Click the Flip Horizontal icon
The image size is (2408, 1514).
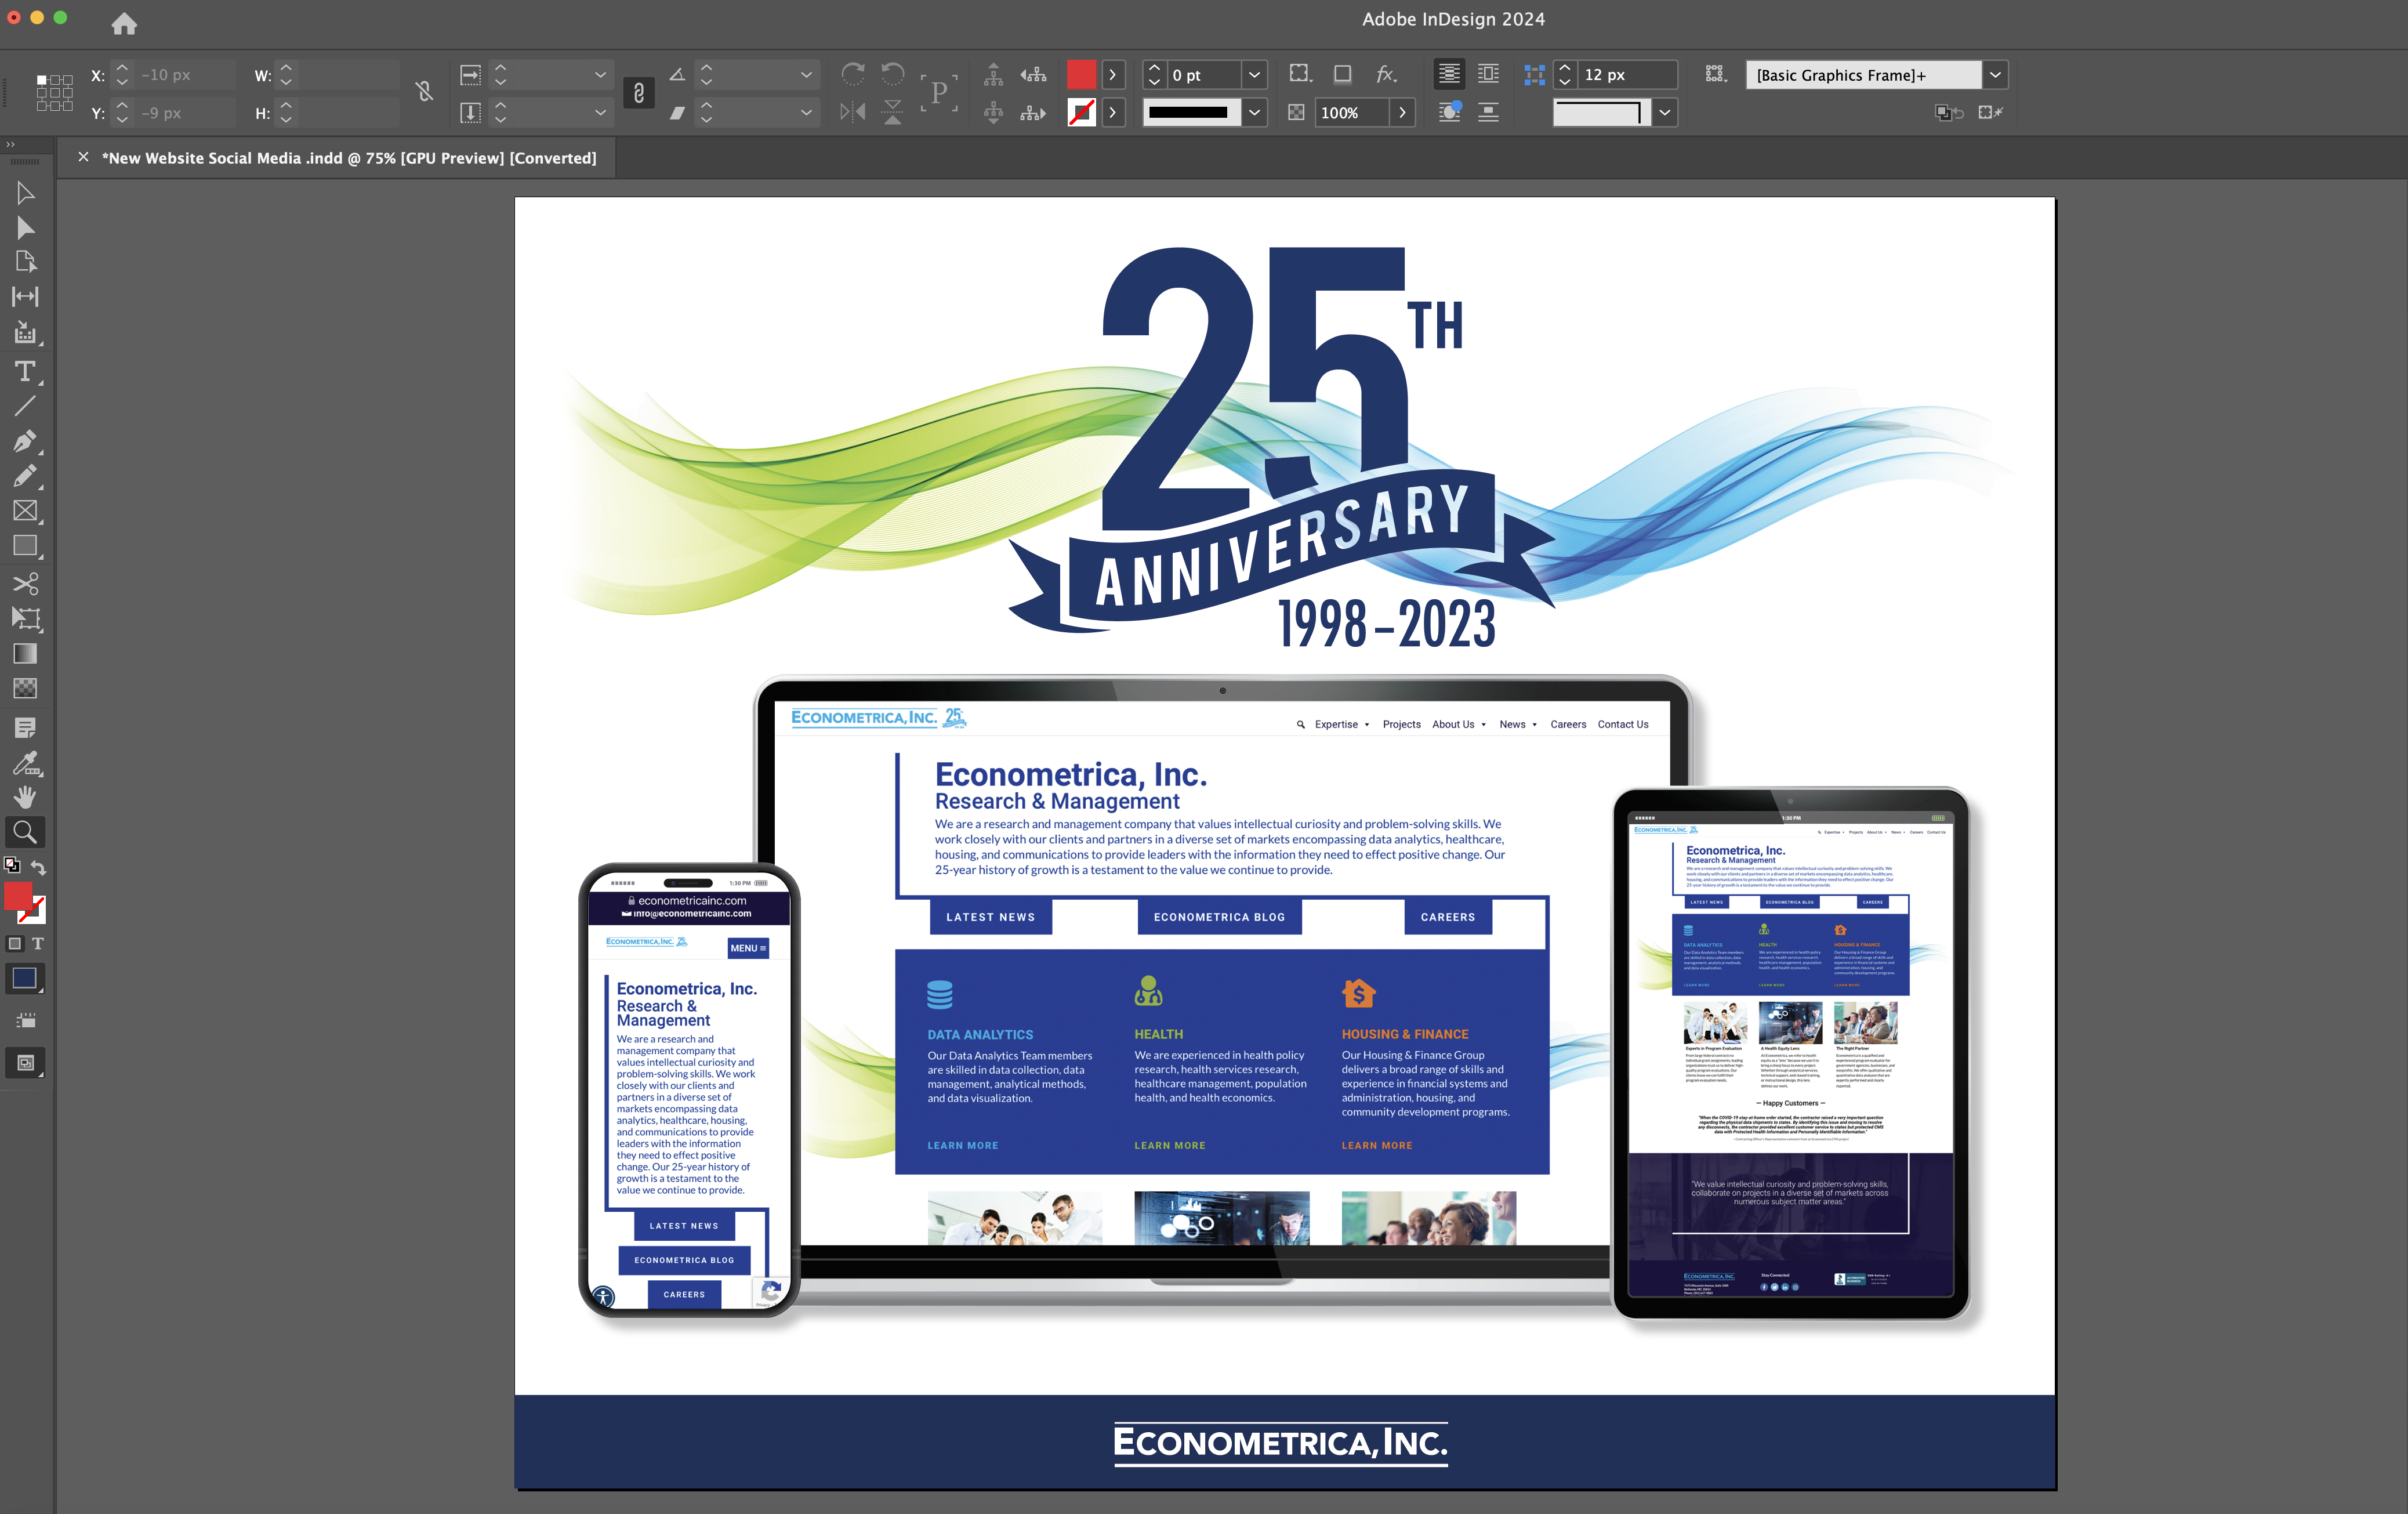click(853, 112)
